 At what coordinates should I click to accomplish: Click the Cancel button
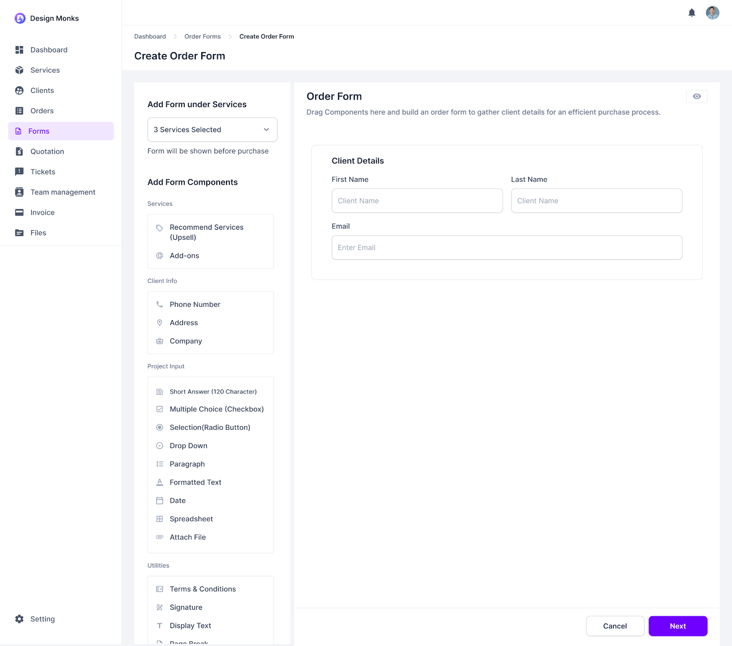click(x=615, y=626)
